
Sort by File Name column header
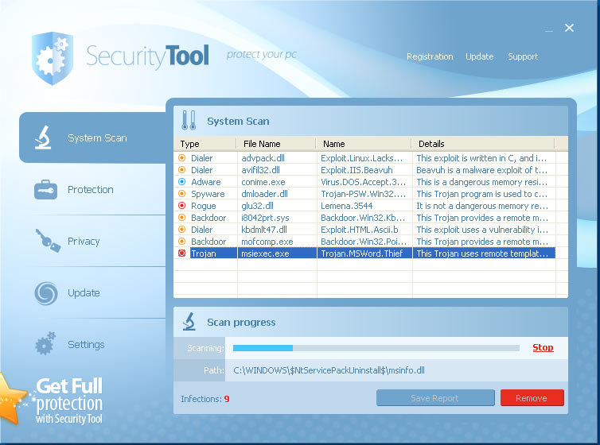[277, 144]
